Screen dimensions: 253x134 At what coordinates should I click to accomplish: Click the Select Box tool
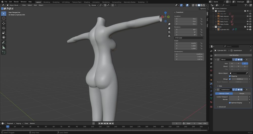click(x=4, y=14)
